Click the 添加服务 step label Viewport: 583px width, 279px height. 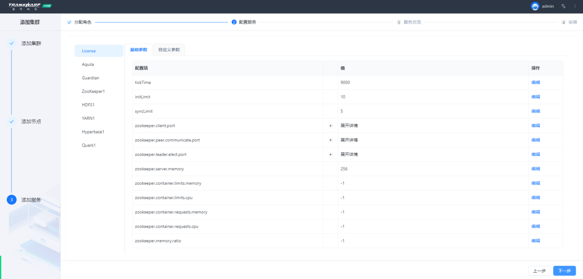(x=31, y=200)
